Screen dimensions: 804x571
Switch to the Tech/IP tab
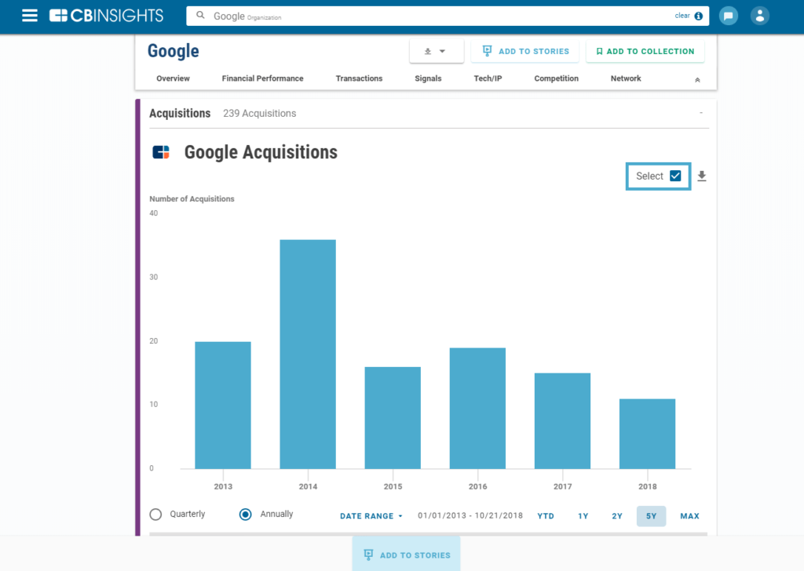click(x=488, y=78)
